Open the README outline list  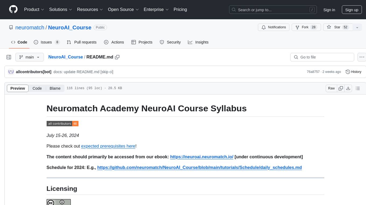coord(358,88)
